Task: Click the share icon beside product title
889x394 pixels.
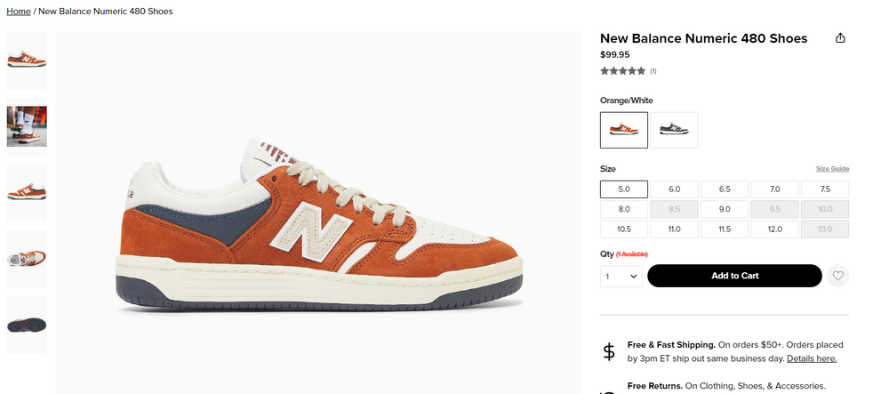Action: coord(840,38)
